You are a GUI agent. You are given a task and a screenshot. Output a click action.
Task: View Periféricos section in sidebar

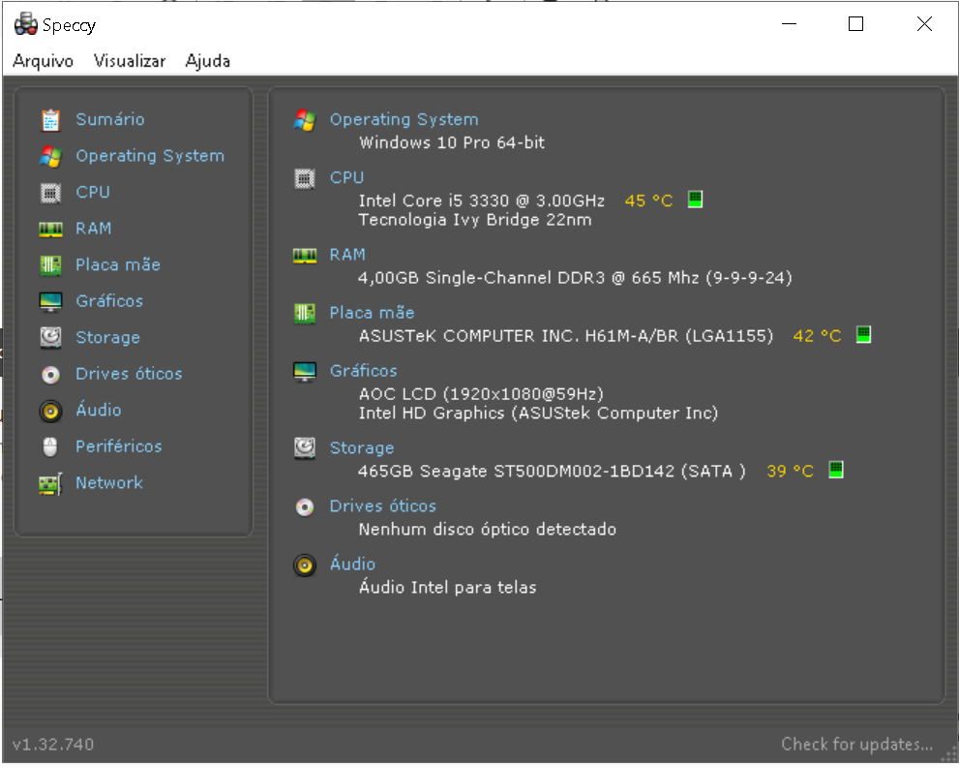click(x=119, y=446)
